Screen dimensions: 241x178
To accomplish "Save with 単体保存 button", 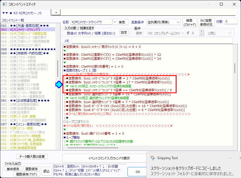I will coord(13,169).
